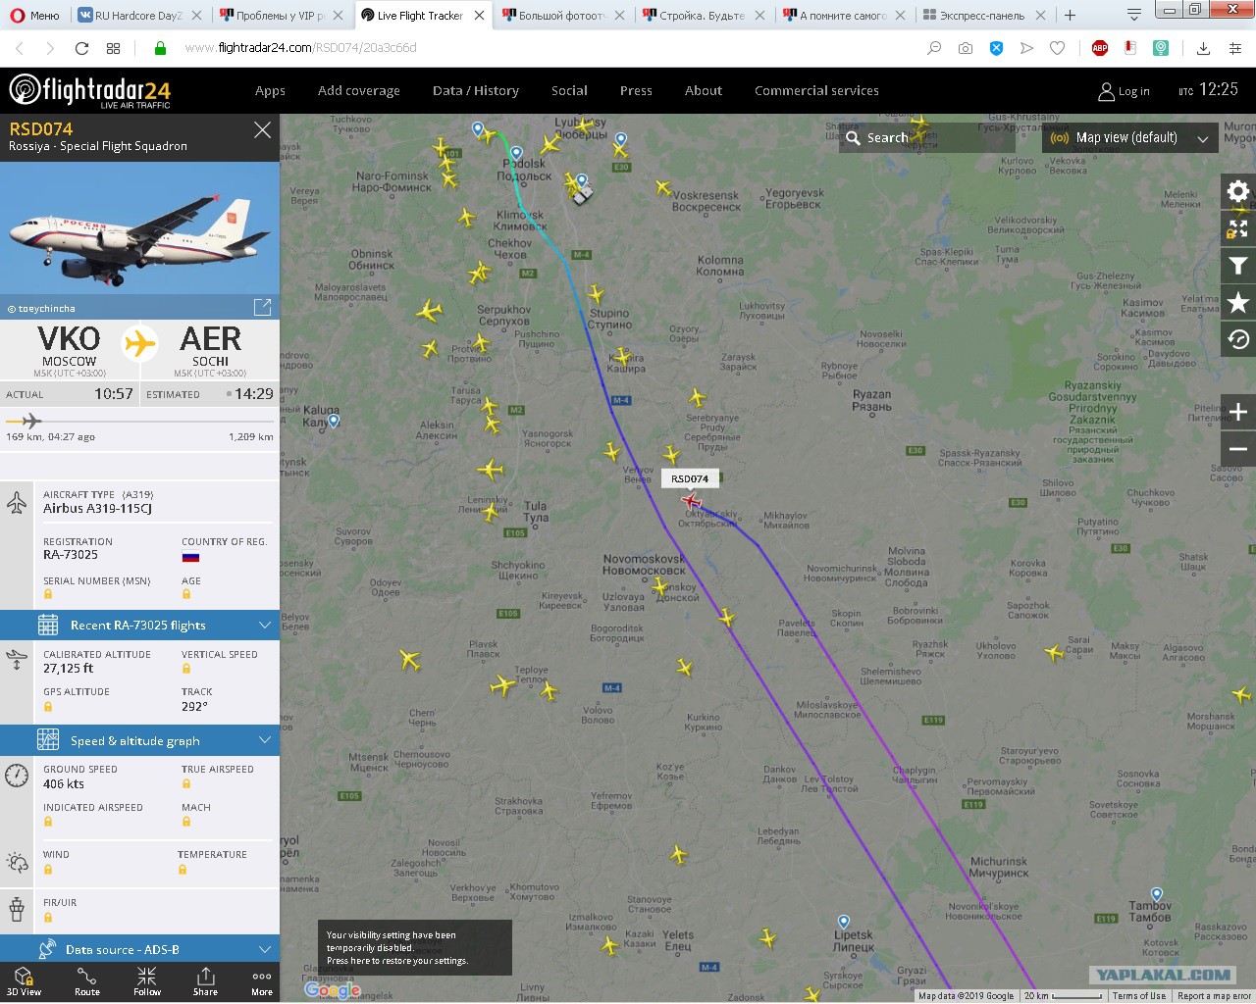Take a page snapshot with camera icon
This screenshot has width=1256, height=1004.
click(966, 48)
